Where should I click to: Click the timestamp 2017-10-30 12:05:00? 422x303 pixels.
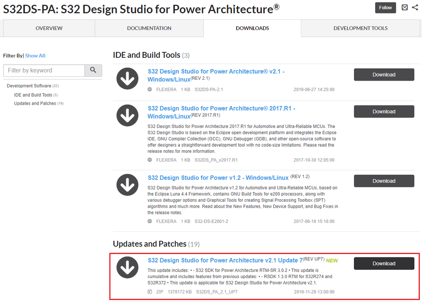[314, 160]
